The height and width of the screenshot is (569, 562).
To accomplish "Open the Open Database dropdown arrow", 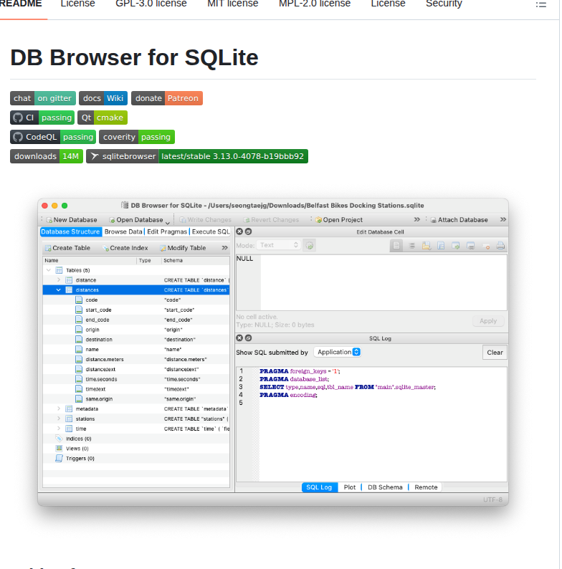I will [x=167, y=221].
